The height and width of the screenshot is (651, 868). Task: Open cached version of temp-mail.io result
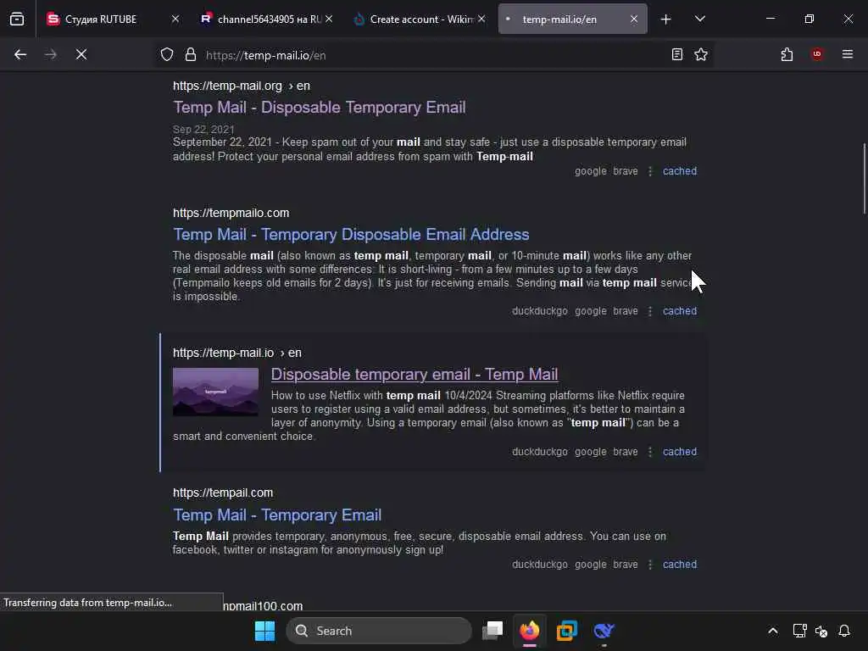[x=680, y=452]
